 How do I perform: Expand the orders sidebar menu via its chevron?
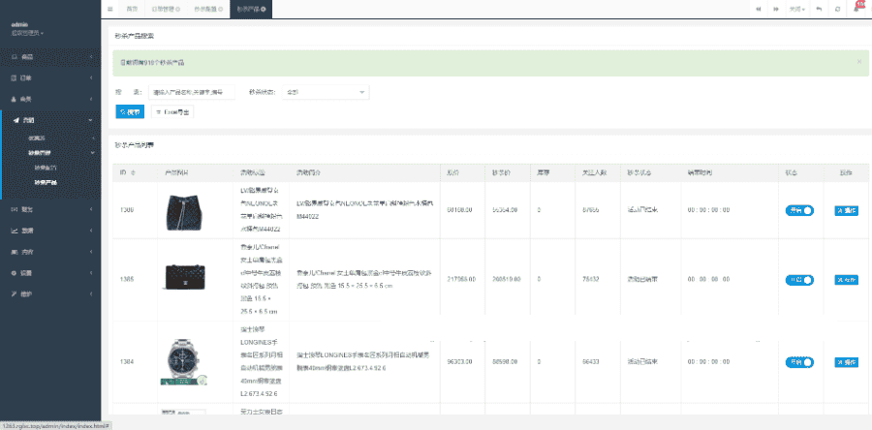(91, 77)
